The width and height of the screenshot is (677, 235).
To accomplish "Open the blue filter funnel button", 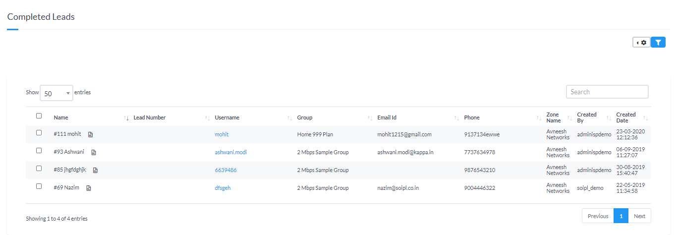I will [658, 43].
